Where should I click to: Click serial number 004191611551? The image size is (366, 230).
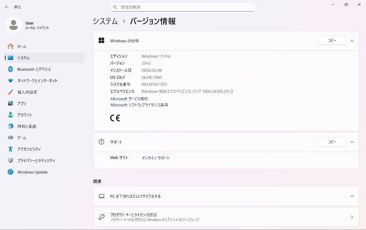pos(154,84)
